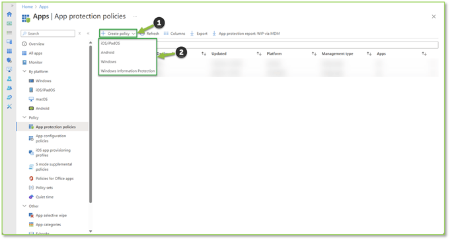Open Groups icon in navigation rail
Viewport: 450px width, 240px height.
(9, 88)
